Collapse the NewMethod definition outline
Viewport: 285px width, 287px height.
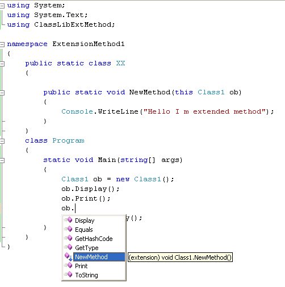2,93
